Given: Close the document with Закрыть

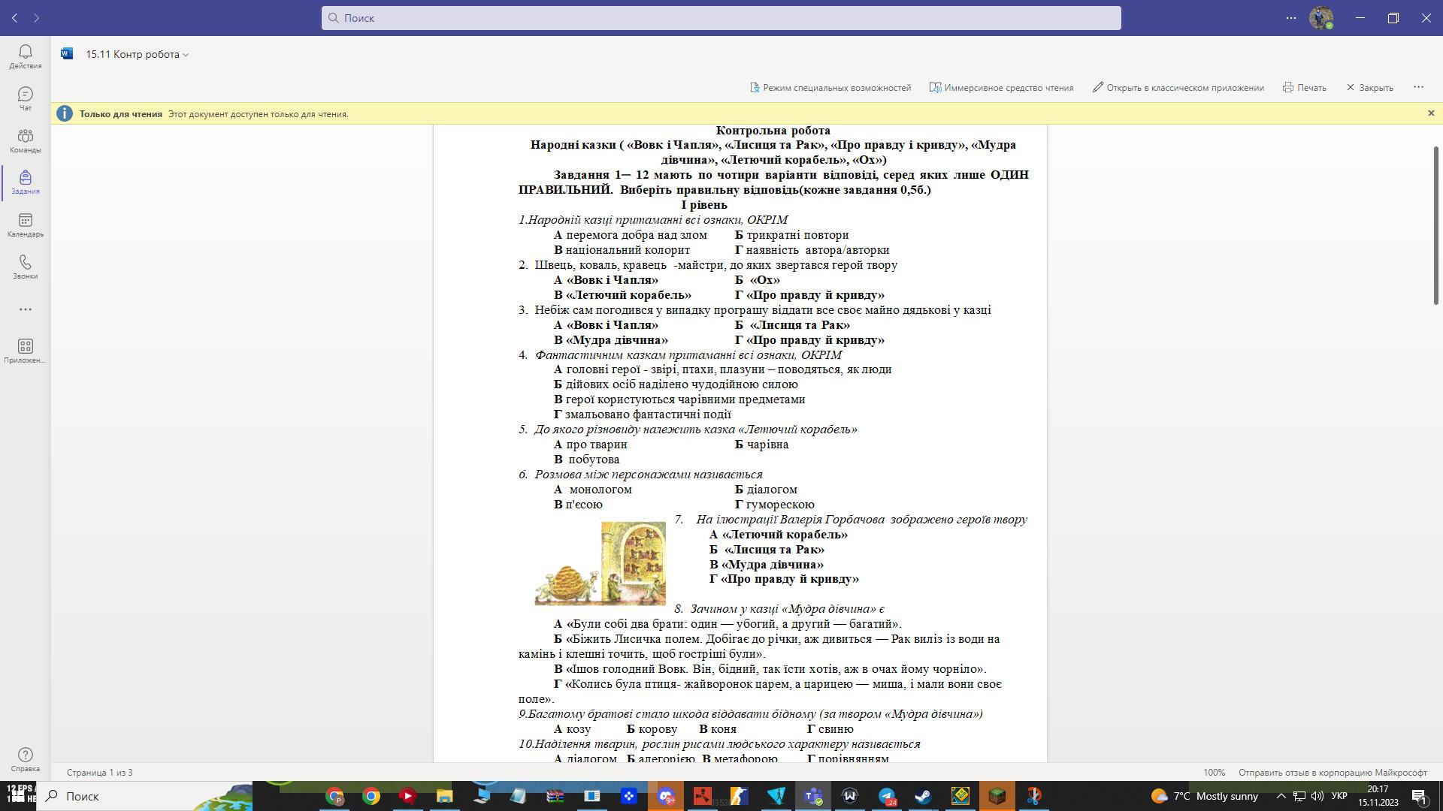Looking at the screenshot, I should click(x=1369, y=88).
